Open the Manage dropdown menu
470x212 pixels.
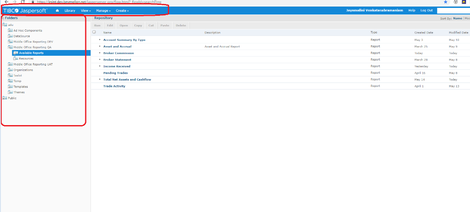(x=103, y=11)
